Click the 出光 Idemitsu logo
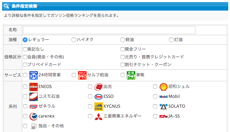The width and height of the screenshot is (230, 132). pos(99,87)
